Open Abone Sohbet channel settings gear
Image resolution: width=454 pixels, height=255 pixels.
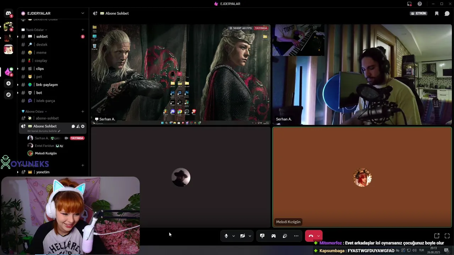[83, 126]
